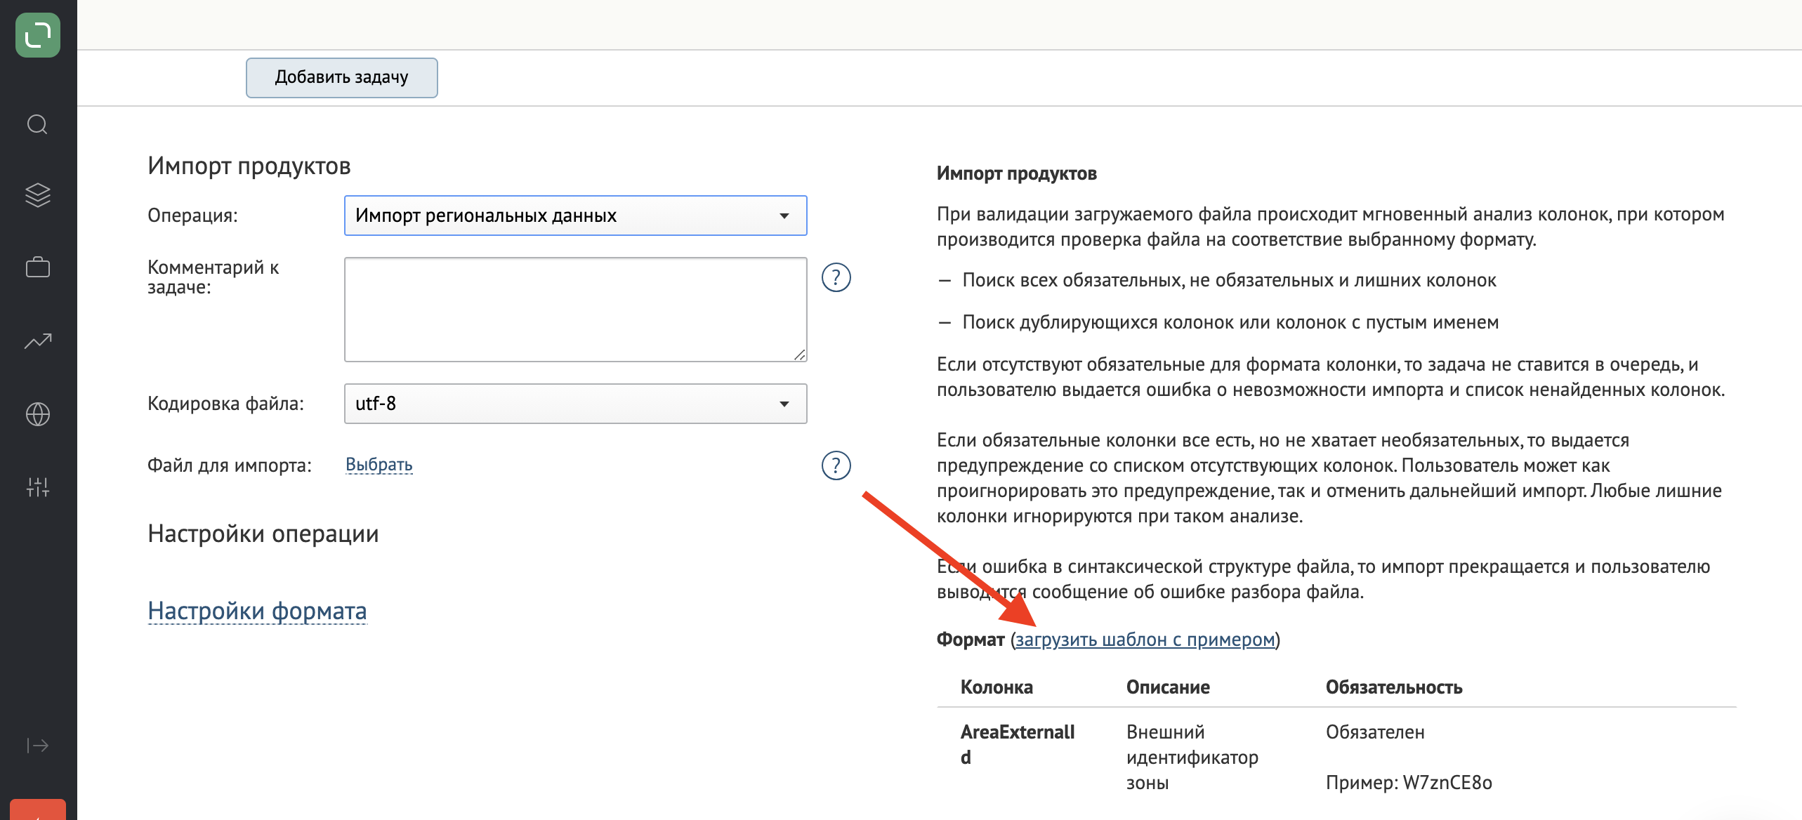The width and height of the screenshot is (1802, 820).
Task: Click the Добавить задачу button
Action: [x=341, y=77]
